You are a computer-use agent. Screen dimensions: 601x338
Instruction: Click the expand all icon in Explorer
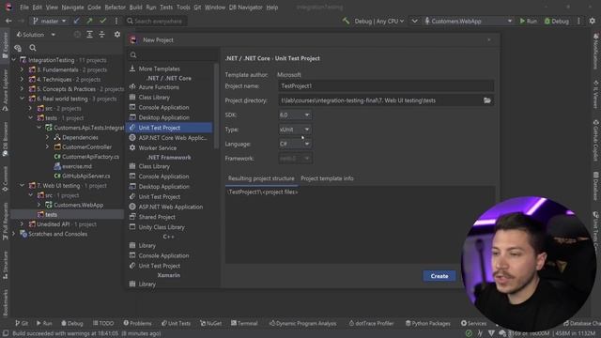coord(89,35)
